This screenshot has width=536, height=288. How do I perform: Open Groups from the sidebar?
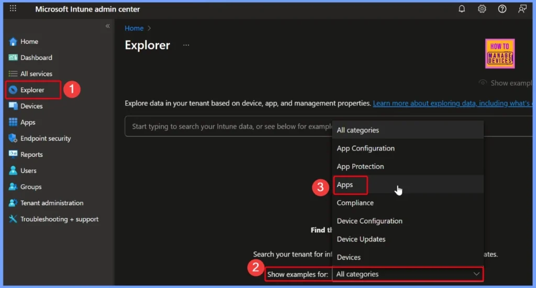pos(31,187)
